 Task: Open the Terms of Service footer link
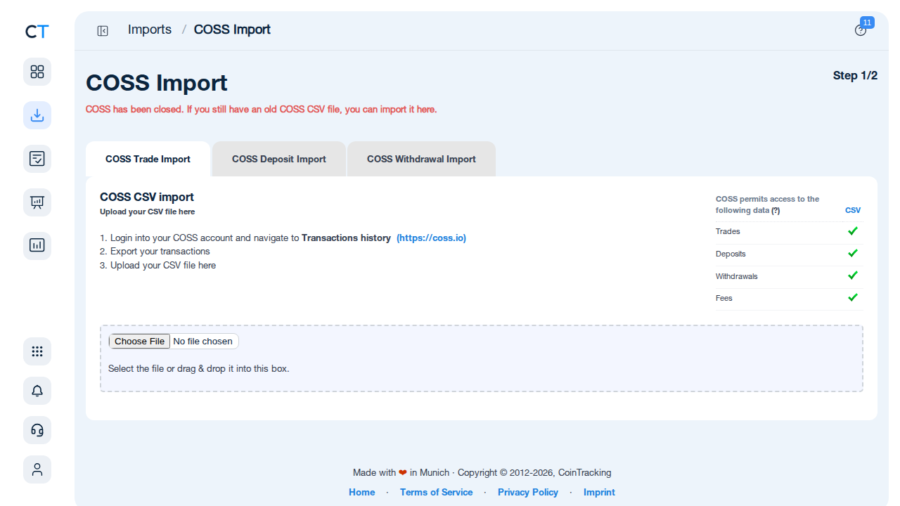coord(436,492)
